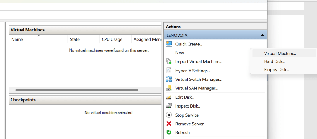Click the Inspect Disk icon
This screenshot has height=139, width=317.
point(169,106)
